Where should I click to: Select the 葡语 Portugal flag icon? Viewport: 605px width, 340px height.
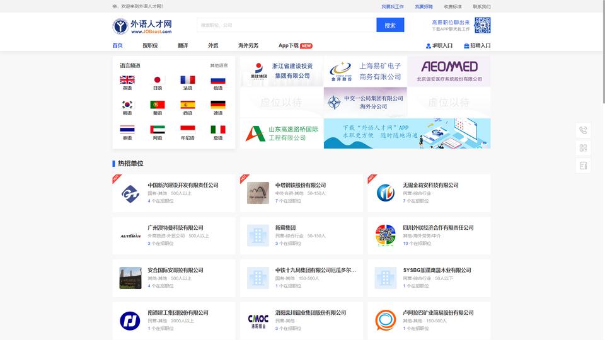click(158, 105)
